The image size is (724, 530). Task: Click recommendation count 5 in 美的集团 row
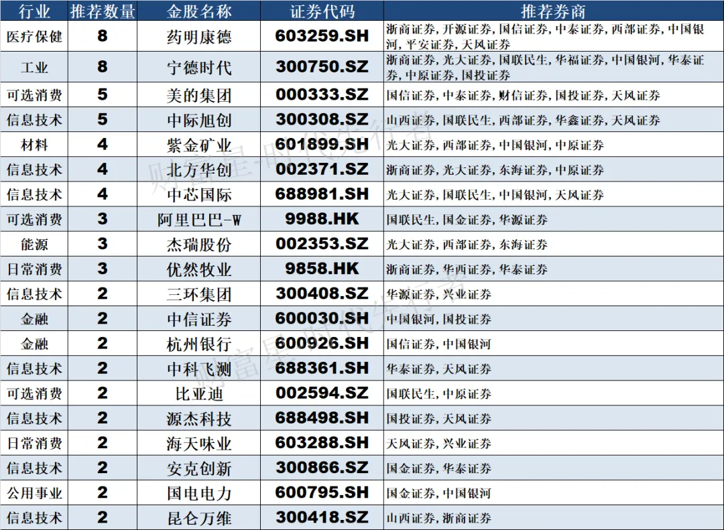pyautogui.click(x=103, y=95)
